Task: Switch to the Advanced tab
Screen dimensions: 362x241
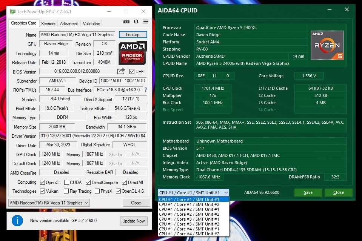Action: pos(69,24)
